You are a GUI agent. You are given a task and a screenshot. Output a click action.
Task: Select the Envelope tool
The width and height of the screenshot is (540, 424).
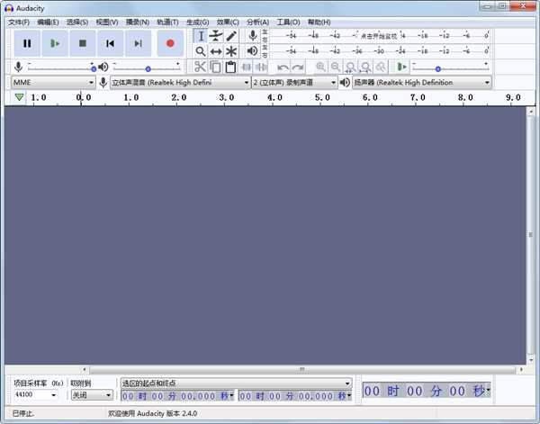216,36
